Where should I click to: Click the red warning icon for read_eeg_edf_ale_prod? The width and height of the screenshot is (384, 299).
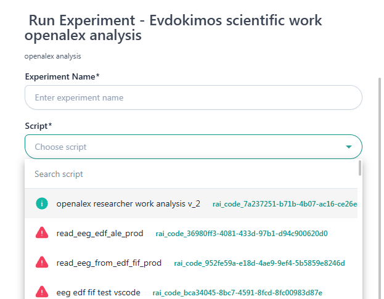(x=42, y=233)
